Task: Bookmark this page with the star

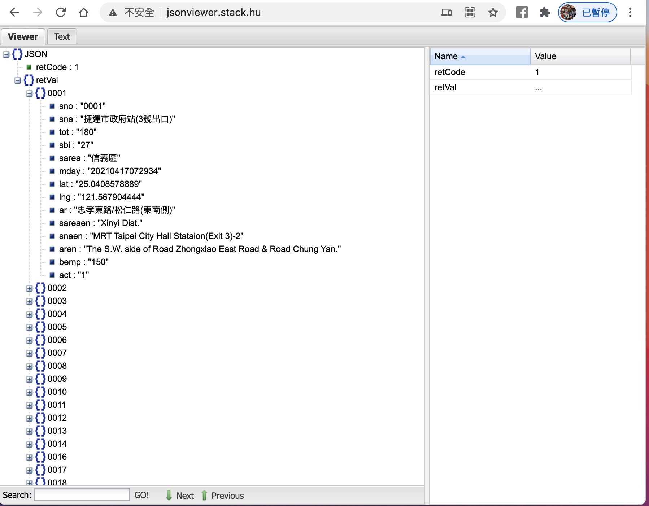Action: point(493,13)
